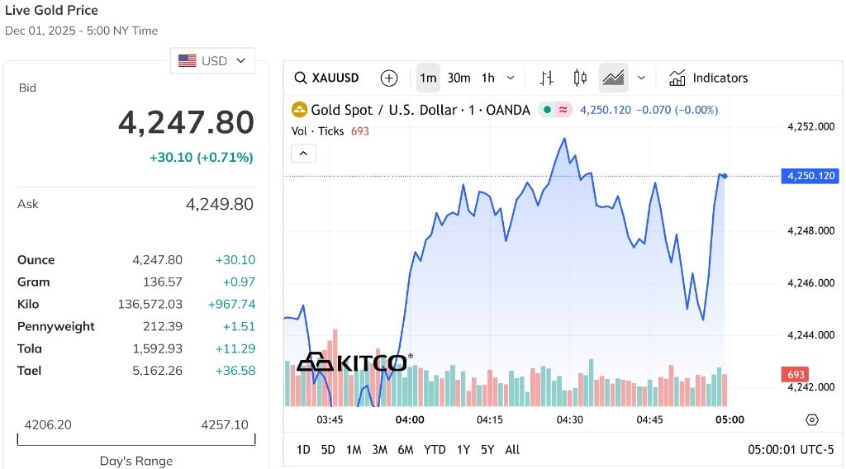Screen dimensions: 846x469
Task: Expand the chart style dropdown chevron
Action: (x=641, y=78)
